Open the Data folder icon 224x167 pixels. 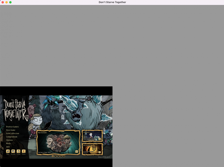[8, 151]
